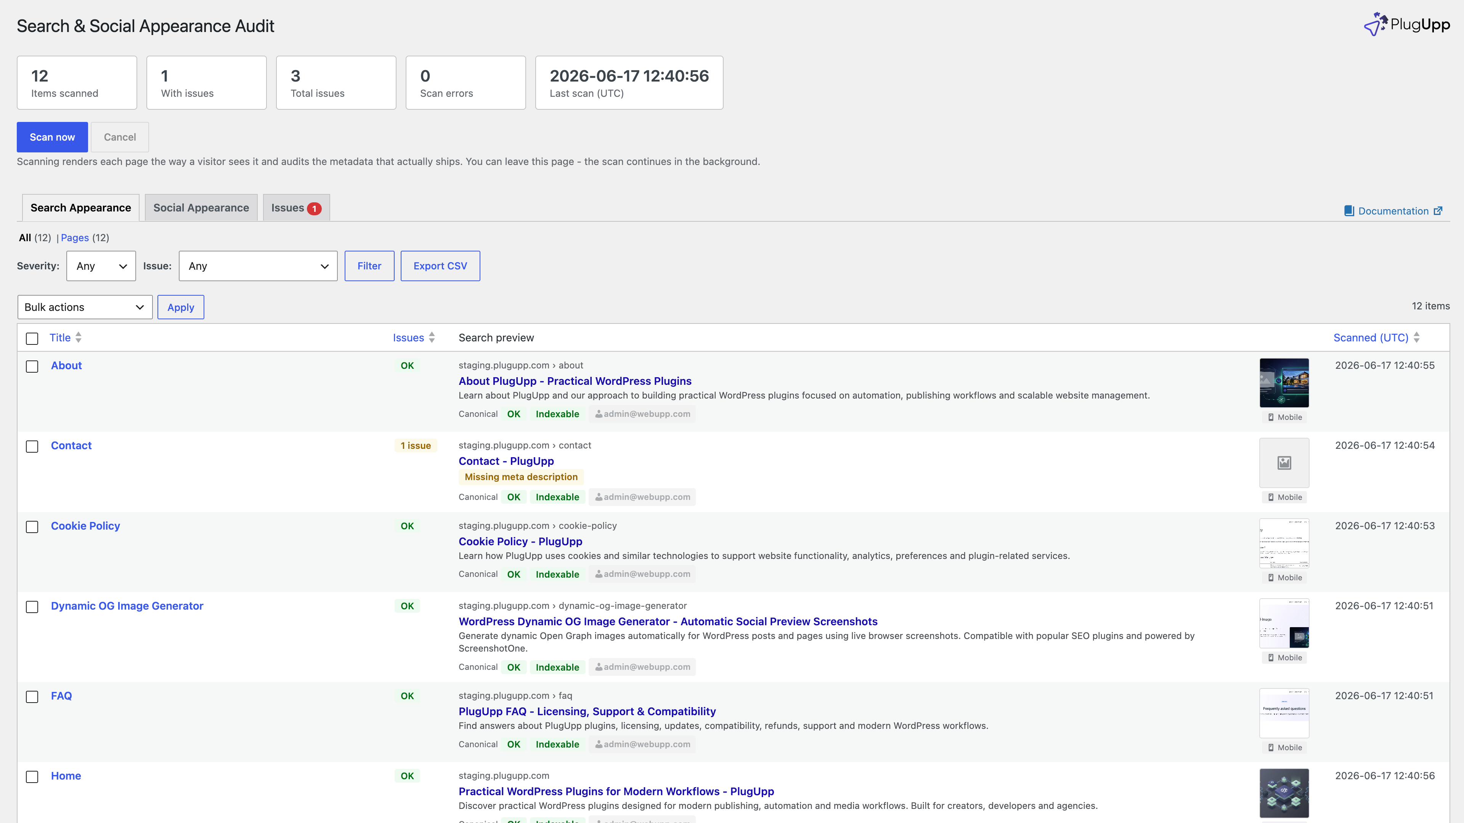Check the Cookie Policy row checkbox

coord(32,527)
